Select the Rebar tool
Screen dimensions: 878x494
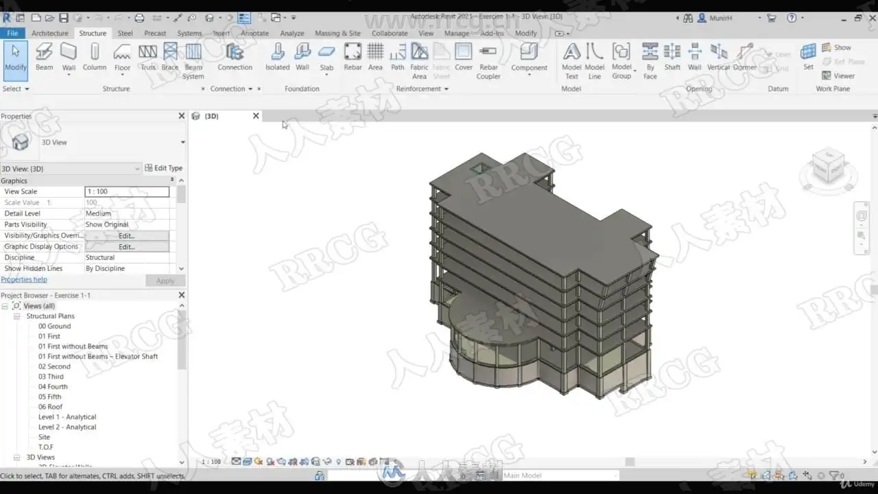(x=353, y=57)
